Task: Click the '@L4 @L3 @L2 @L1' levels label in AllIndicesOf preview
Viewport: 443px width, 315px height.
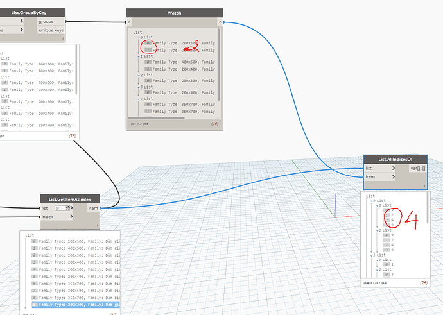Action: pos(375,283)
